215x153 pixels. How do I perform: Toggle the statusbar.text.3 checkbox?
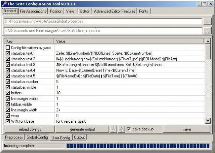pyautogui.click(x=8, y=64)
